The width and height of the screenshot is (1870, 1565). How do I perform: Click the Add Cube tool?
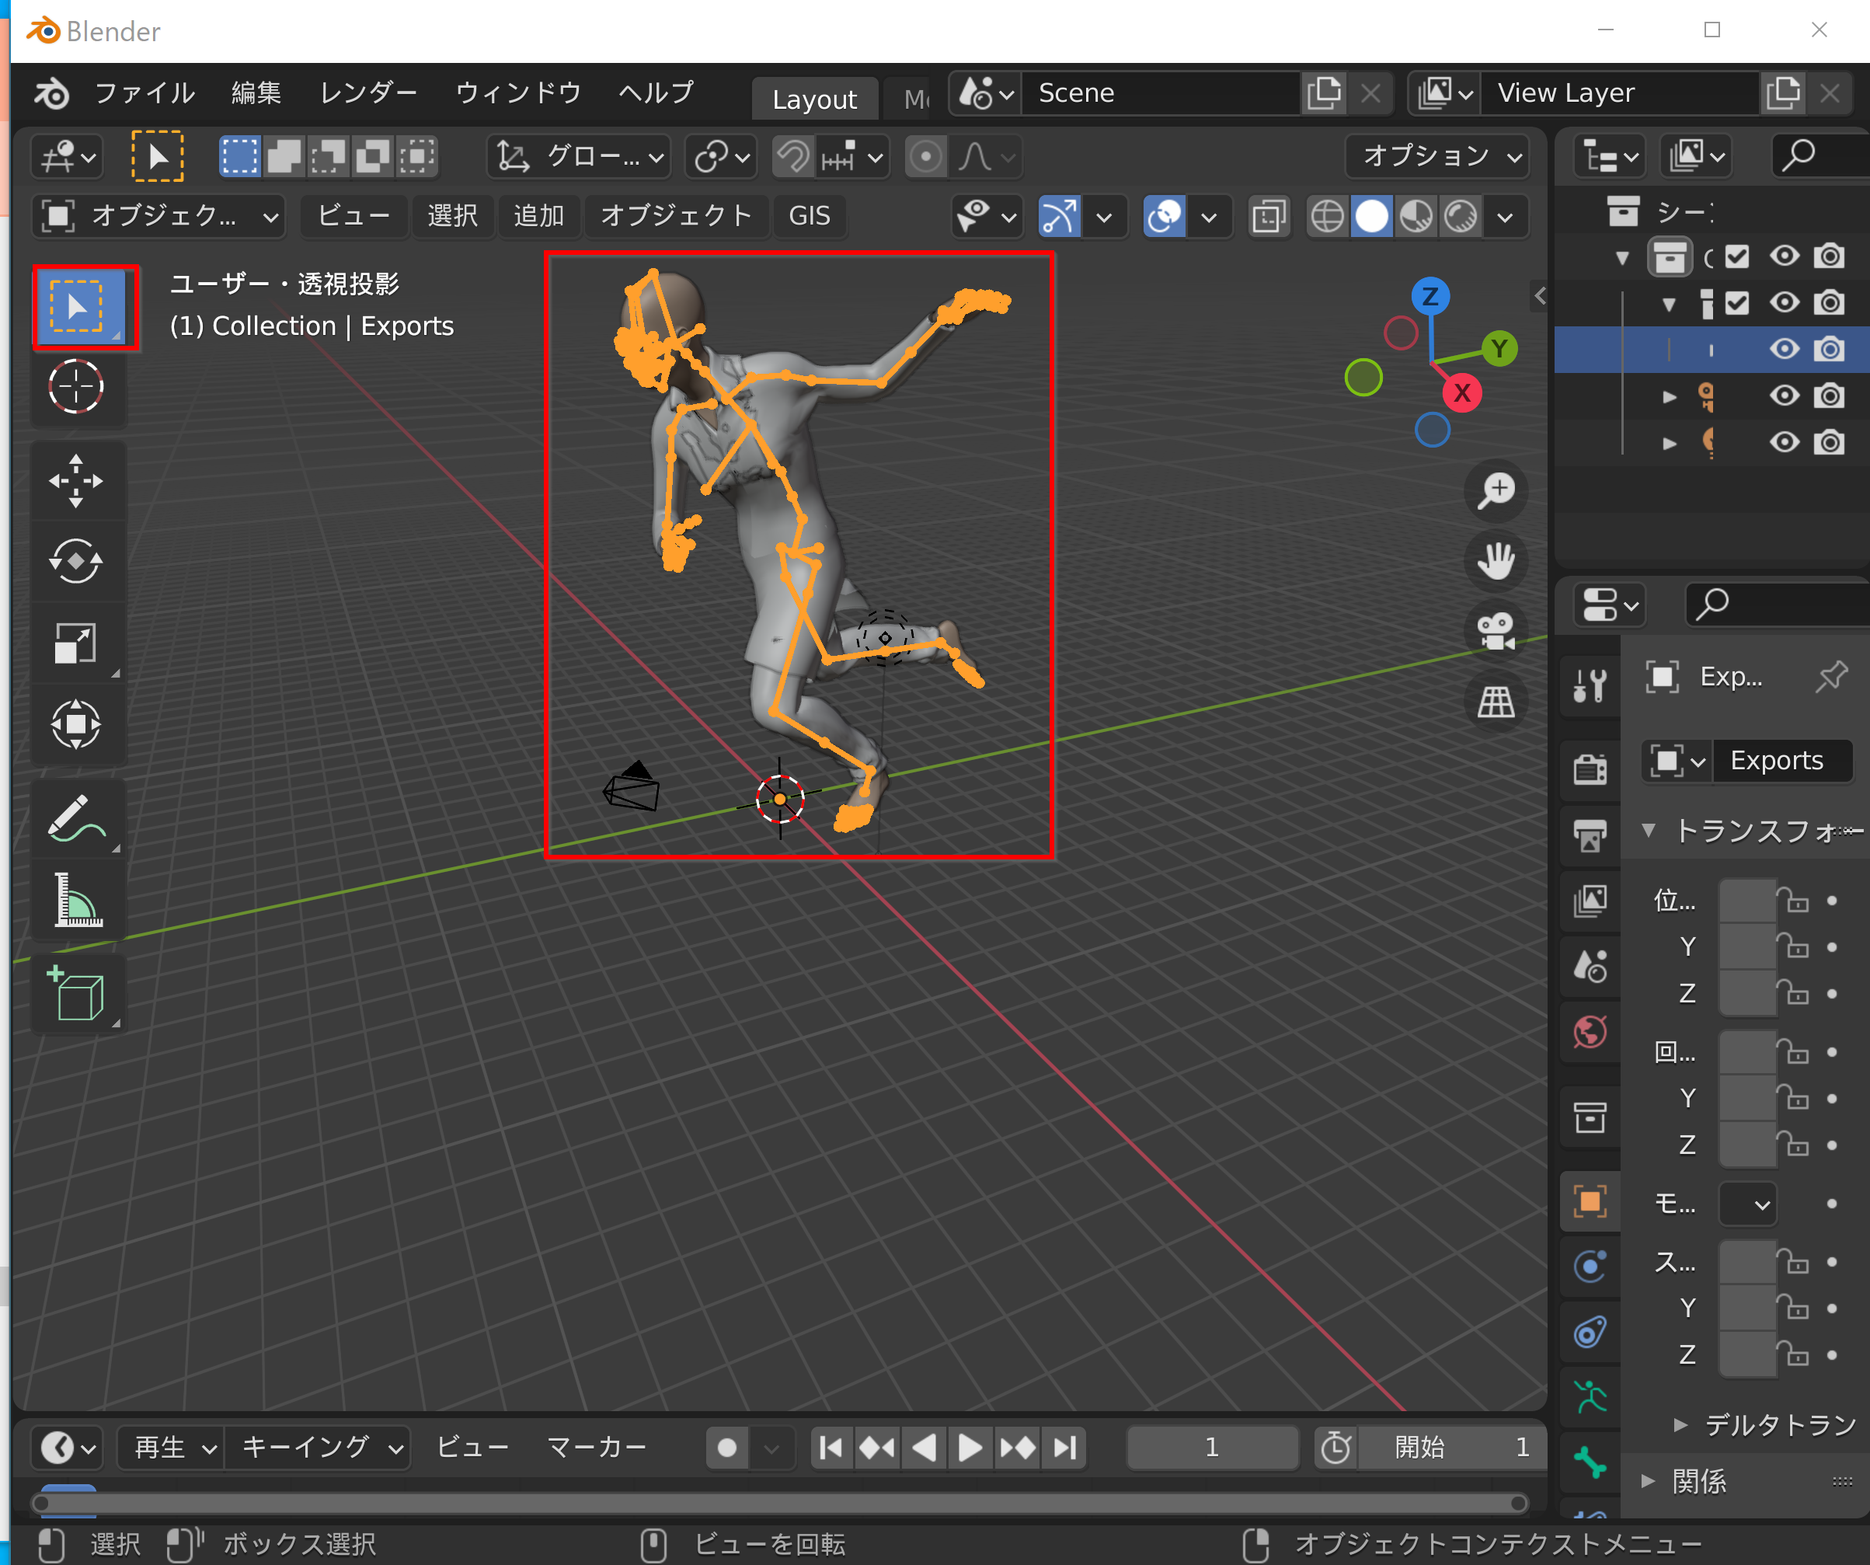[x=75, y=993]
